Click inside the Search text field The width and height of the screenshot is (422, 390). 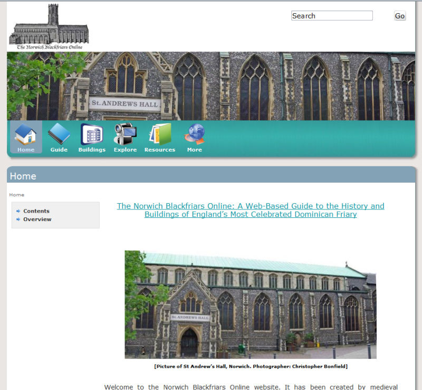[x=332, y=16]
